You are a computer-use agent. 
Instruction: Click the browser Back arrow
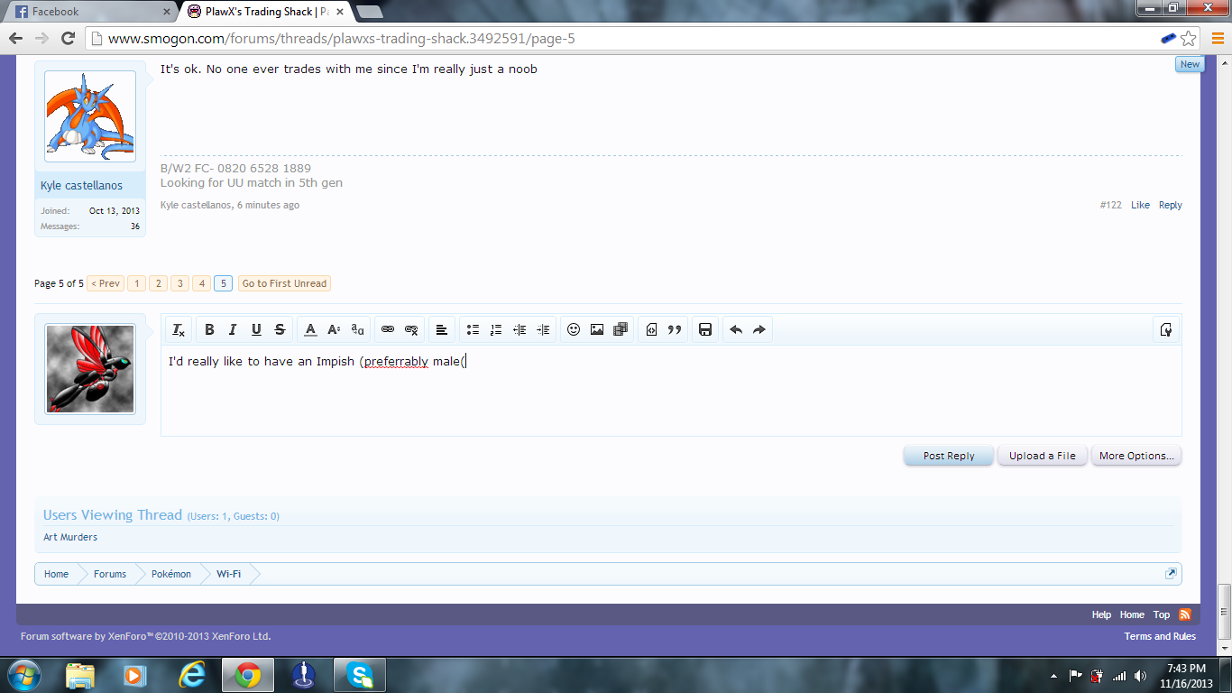click(15, 39)
